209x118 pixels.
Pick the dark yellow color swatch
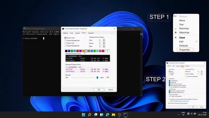[83, 51]
